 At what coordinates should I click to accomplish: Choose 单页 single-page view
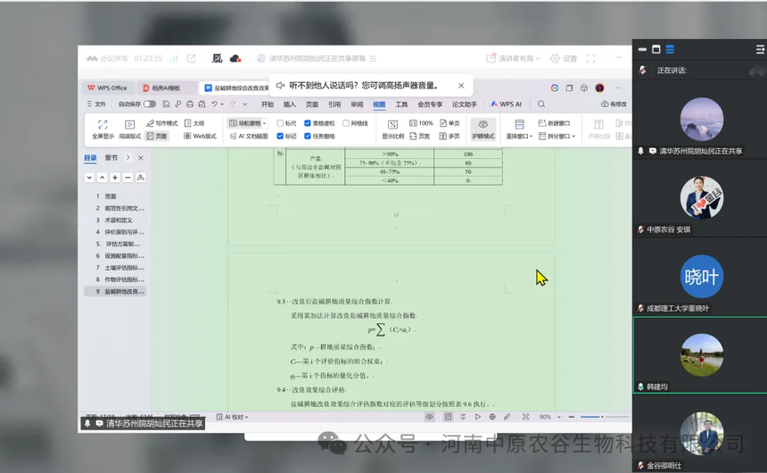[449, 123]
